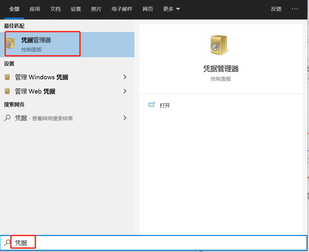Switch to the 设置 tab
Viewport: 309px width, 252px height.
pyautogui.click(x=76, y=9)
